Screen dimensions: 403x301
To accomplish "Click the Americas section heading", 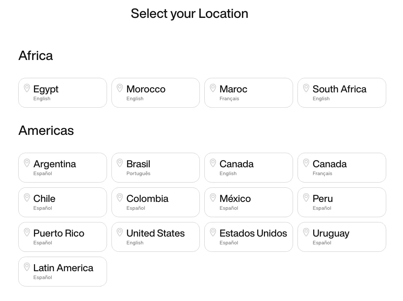I will pyautogui.click(x=46, y=131).
